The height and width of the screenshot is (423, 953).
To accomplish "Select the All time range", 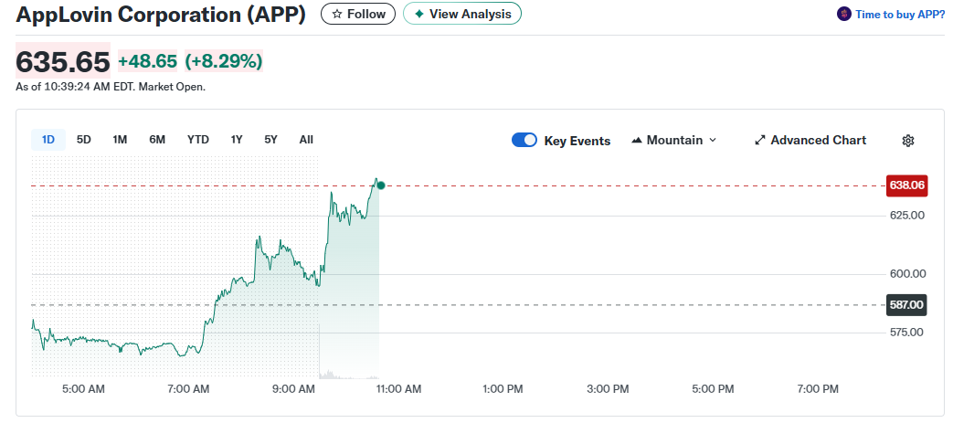I will tap(306, 140).
